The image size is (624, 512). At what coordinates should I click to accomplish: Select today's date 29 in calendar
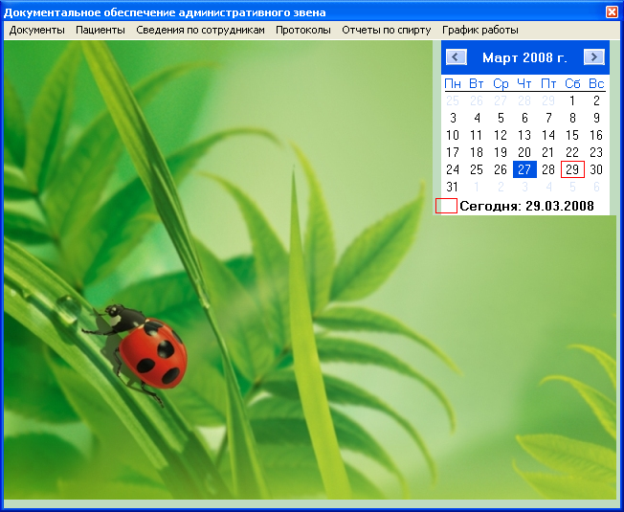572,169
